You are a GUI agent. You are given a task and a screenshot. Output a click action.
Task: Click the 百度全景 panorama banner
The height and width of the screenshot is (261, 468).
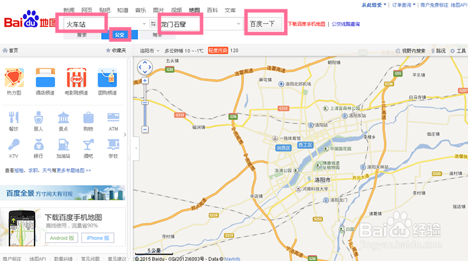tap(63, 193)
